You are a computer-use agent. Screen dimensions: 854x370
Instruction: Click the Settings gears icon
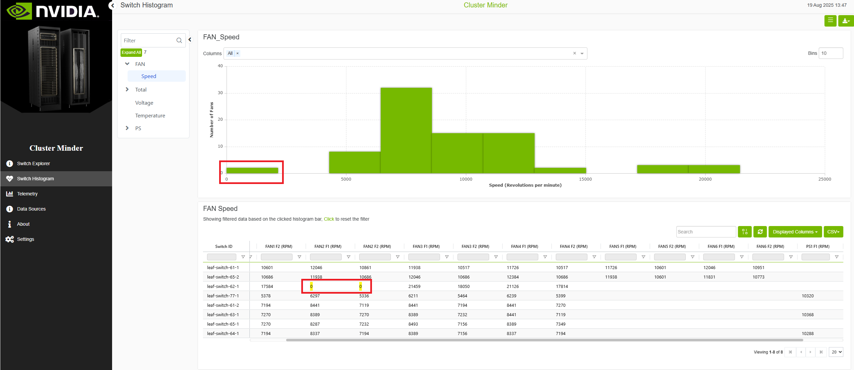pyautogui.click(x=9, y=239)
